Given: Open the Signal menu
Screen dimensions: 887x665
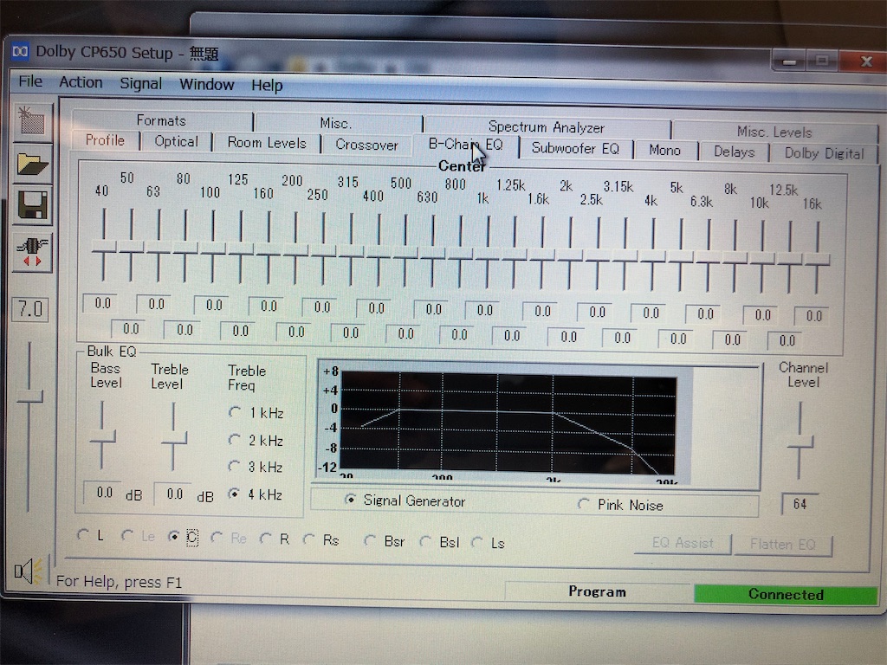Looking at the screenshot, I should click(141, 84).
